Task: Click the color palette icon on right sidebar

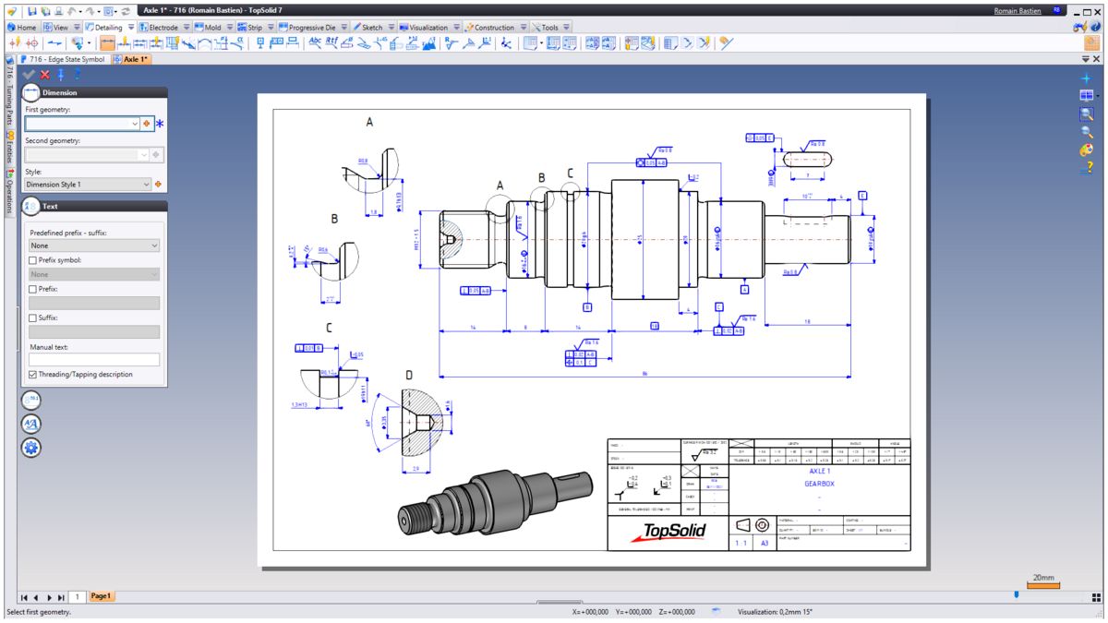Action: 1086,150
